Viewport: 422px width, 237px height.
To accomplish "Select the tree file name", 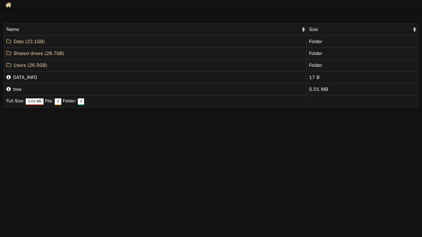I will [x=17, y=89].
